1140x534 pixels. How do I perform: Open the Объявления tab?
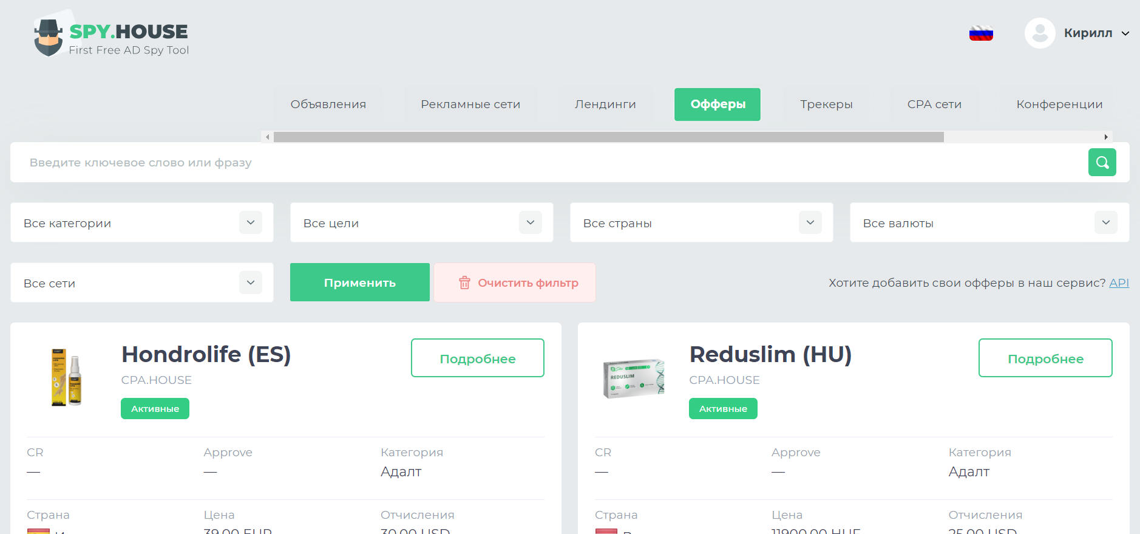[328, 104]
